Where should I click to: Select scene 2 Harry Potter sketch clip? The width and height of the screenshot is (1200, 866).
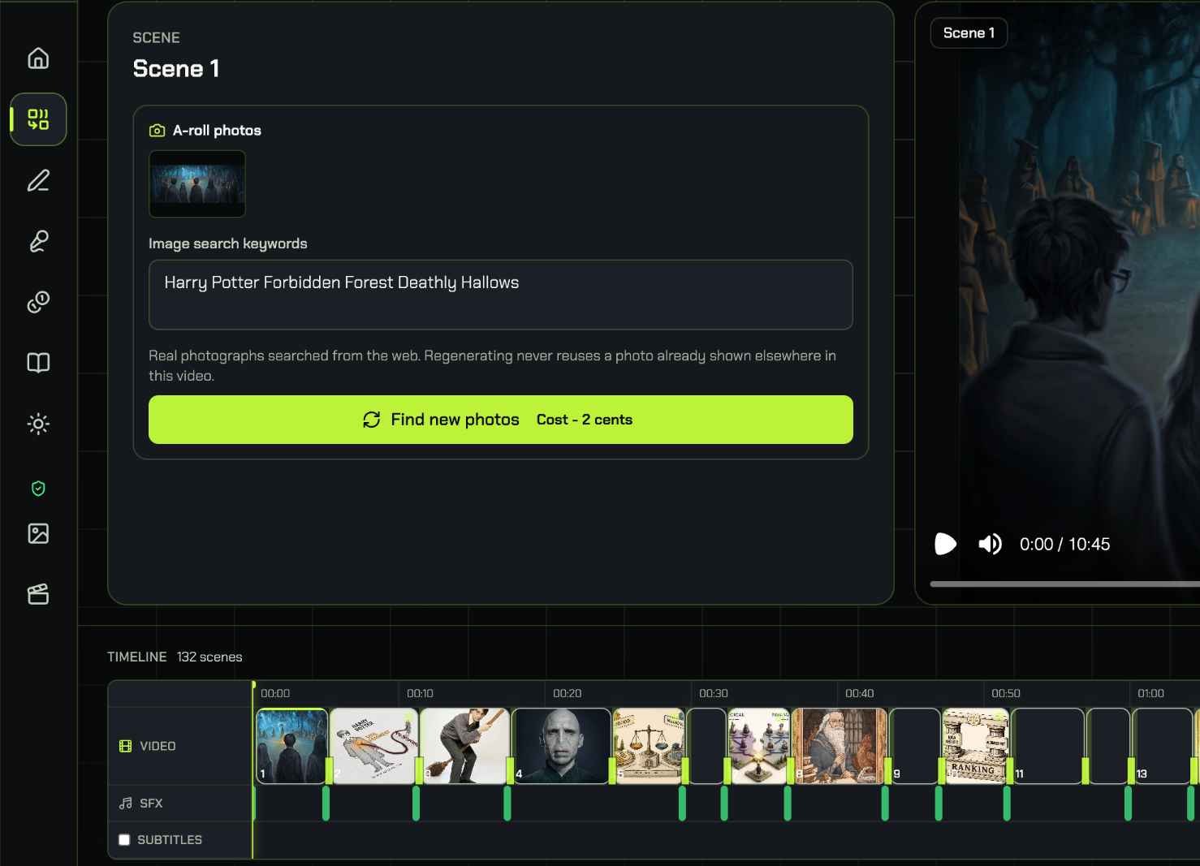374,746
